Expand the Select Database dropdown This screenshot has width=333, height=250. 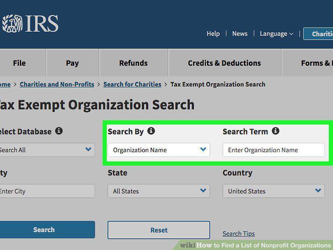pyautogui.click(x=47, y=150)
